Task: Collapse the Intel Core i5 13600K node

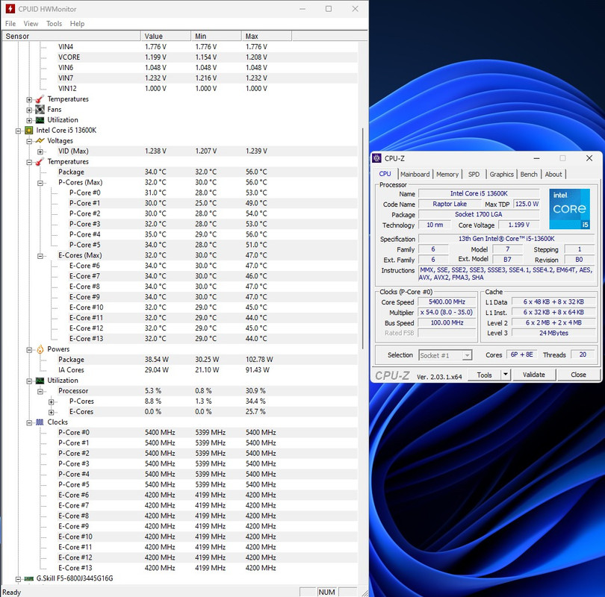Action: pos(18,131)
